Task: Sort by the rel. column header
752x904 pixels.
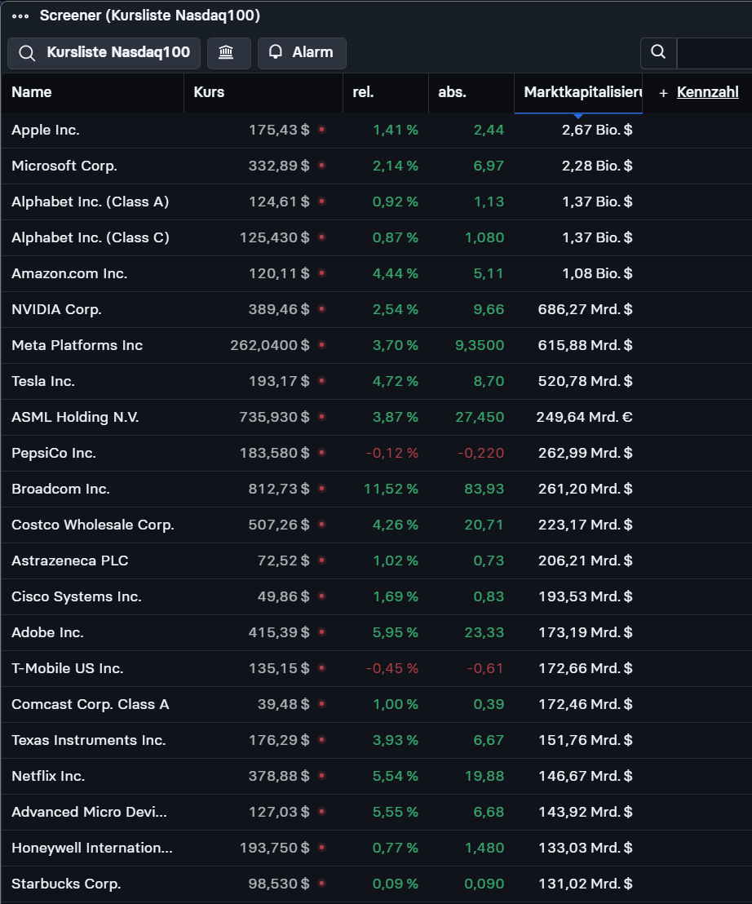Action: click(x=363, y=92)
